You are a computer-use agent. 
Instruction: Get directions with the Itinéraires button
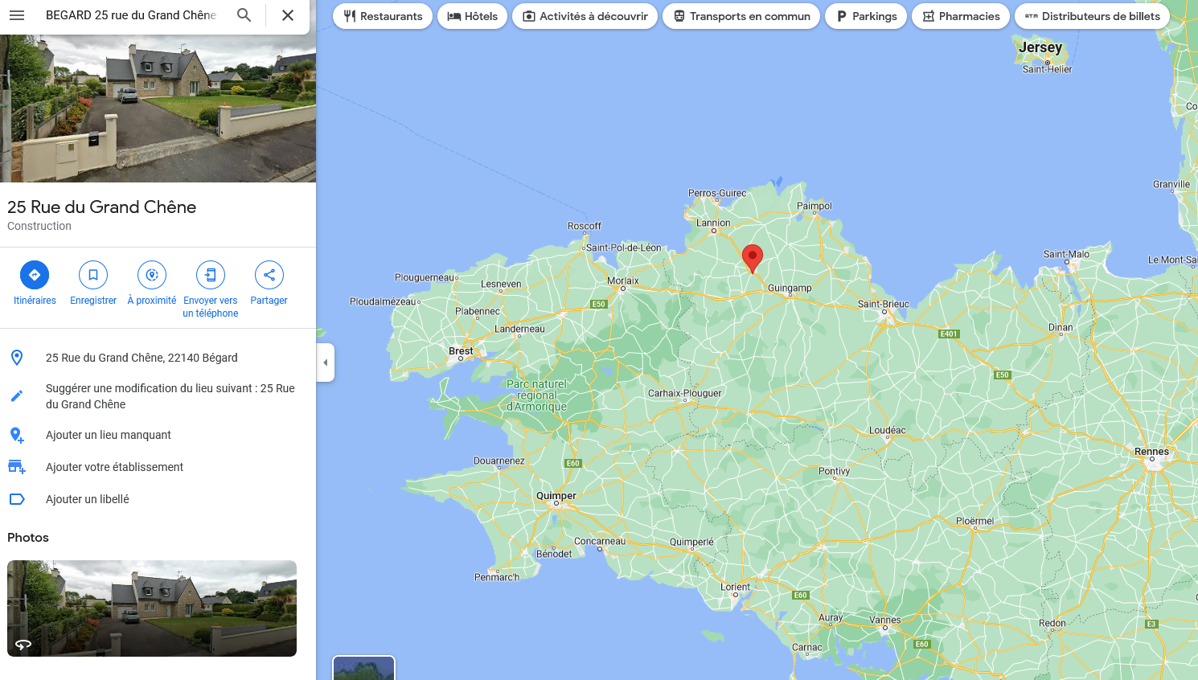[x=35, y=284]
